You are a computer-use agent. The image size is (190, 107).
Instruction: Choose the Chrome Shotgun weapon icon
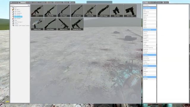[x=77, y=11]
